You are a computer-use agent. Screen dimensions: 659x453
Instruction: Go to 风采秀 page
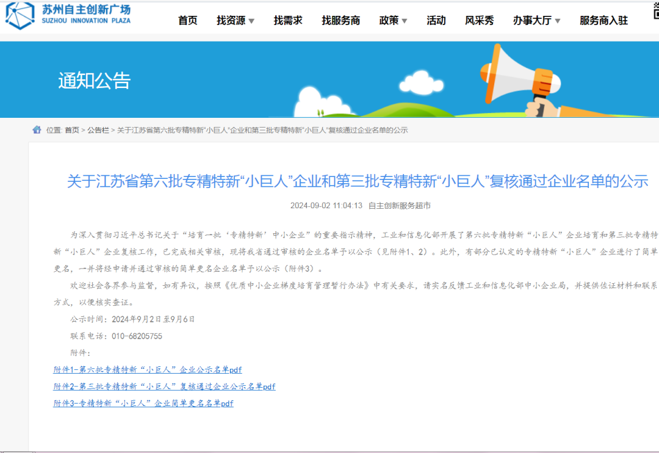[479, 20]
